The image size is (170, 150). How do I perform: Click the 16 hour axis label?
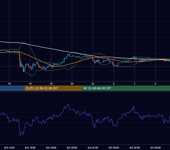tap(30, 84)
